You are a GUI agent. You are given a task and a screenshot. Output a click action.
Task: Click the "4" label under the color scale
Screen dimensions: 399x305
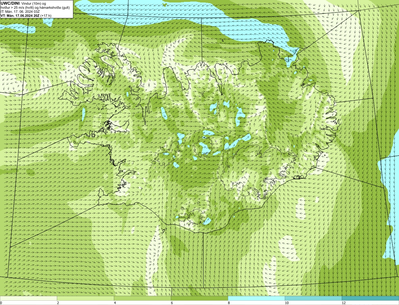coord(115,303)
